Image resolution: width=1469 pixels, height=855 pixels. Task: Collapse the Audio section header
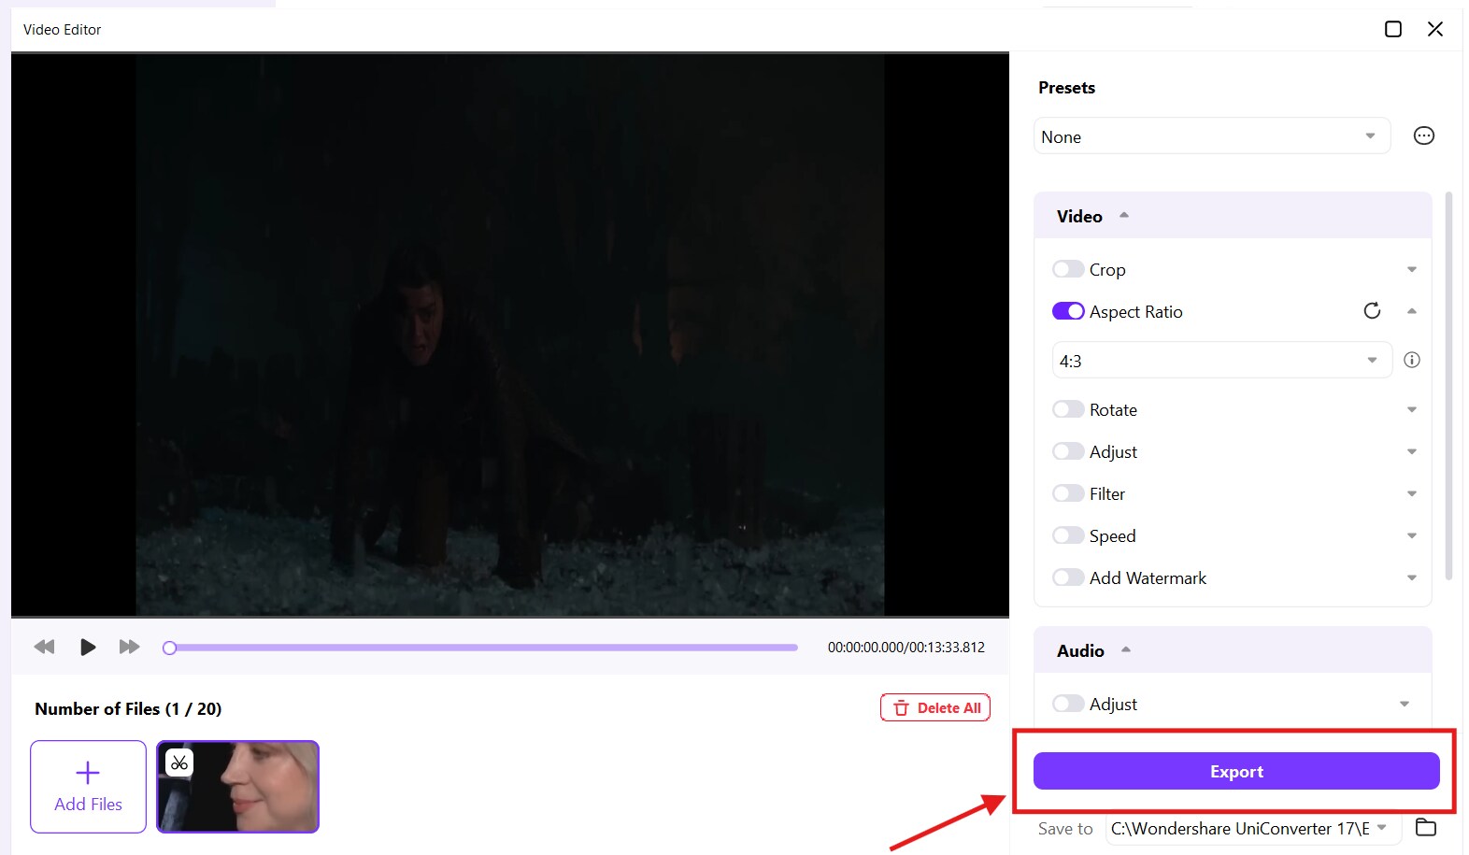tap(1233, 650)
